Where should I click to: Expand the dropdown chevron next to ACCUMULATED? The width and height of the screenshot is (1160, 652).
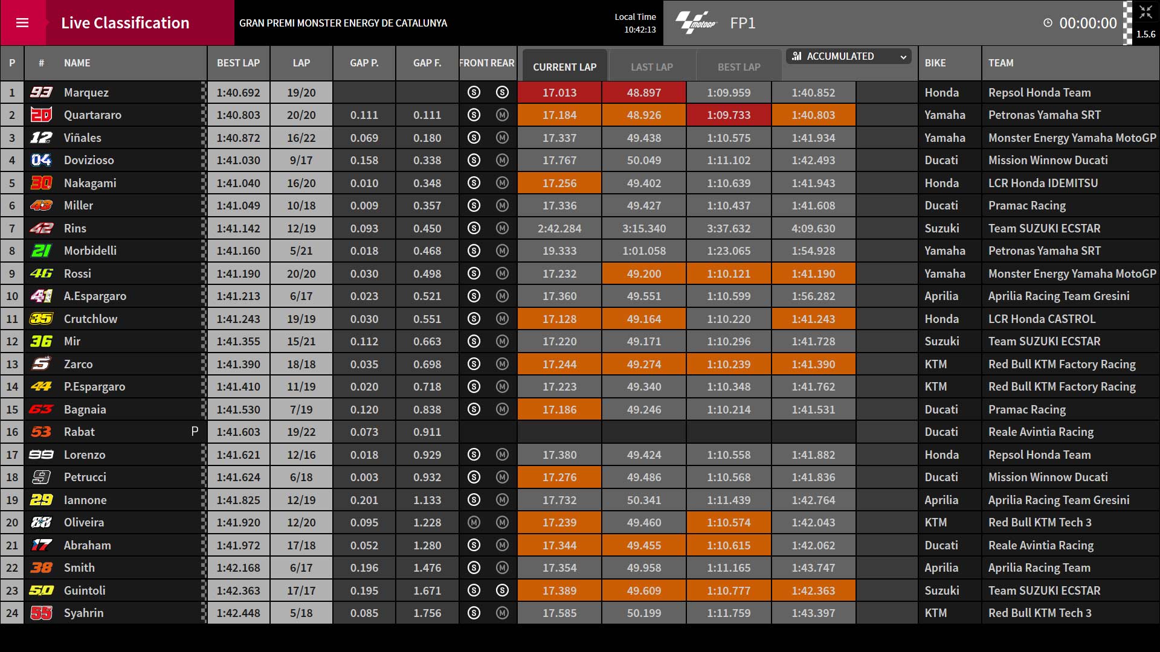coord(903,57)
